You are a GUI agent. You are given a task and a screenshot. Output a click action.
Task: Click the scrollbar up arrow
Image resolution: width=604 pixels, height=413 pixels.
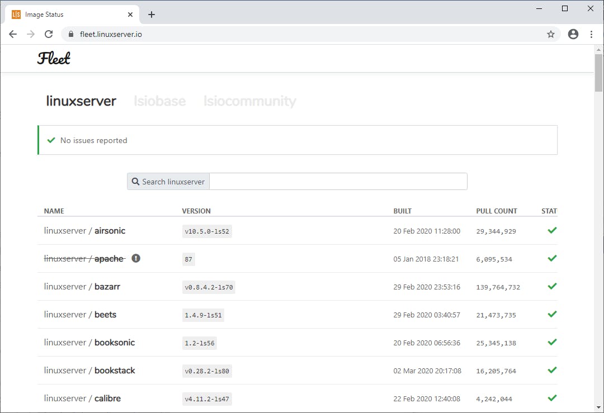(598, 50)
